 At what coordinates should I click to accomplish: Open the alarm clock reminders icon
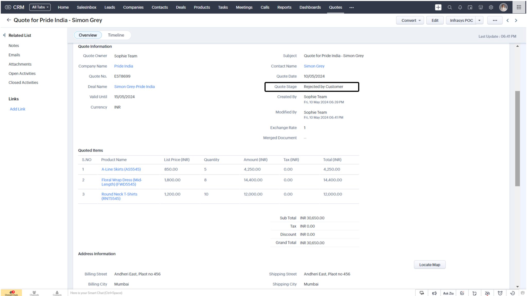pyautogui.click(x=500, y=293)
